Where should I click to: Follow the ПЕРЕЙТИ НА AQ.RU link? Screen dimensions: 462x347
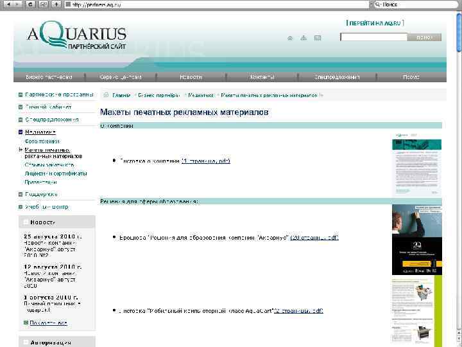pos(375,23)
